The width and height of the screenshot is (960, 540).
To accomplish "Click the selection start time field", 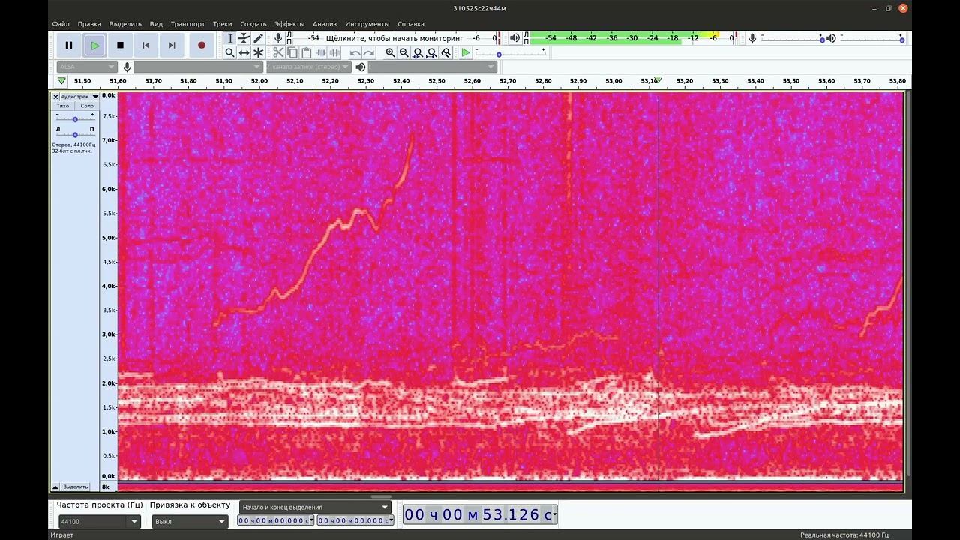I will pos(276,520).
